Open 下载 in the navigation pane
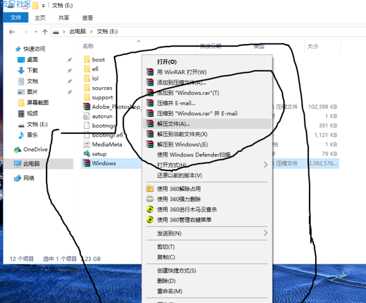 [x=32, y=71]
